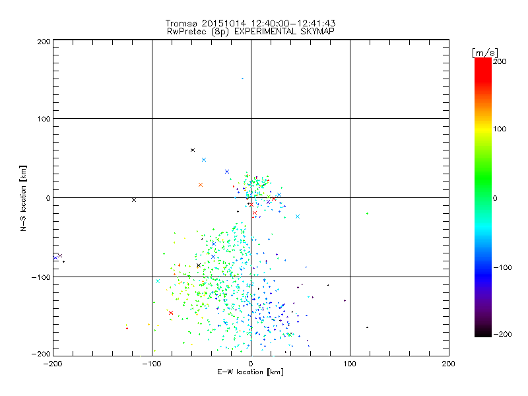Click the E-W axis '0' tick label
This screenshot has height=396, width=528.
251,364
